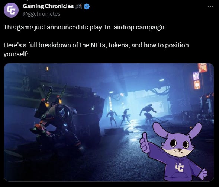Open the three-dot more options menu
The height and width of the screenshot is (187, 219).
point(210,6)
